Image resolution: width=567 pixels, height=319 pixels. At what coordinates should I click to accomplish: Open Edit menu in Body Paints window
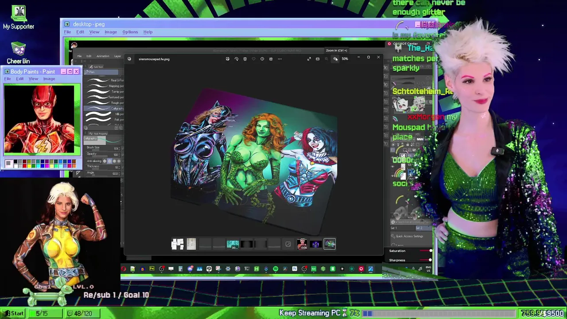click(x=20, y=79)
